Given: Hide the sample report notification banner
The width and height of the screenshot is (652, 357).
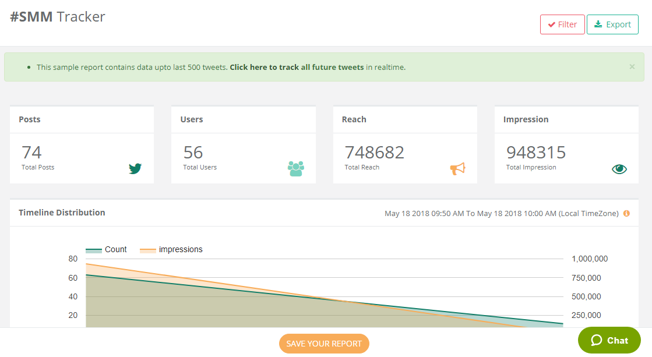Looking at the screenshot, I should 632,66.
